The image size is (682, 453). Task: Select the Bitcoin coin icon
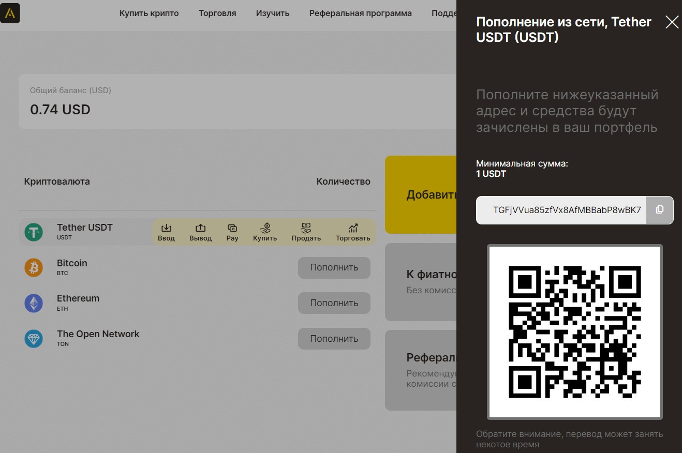(34, 268)
